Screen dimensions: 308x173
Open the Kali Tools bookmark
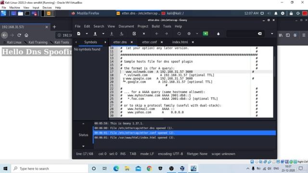(x=60, y=42)
